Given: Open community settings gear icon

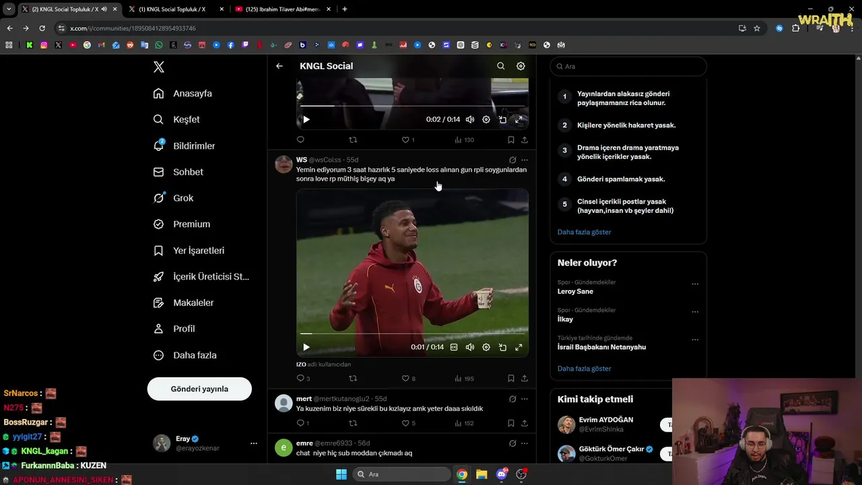Looking at the screenshot, I should [x=521, y=66].
